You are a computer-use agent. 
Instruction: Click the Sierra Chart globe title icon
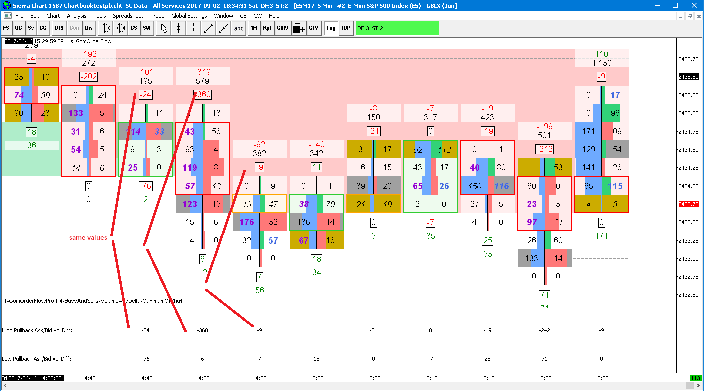click(7, 5)
